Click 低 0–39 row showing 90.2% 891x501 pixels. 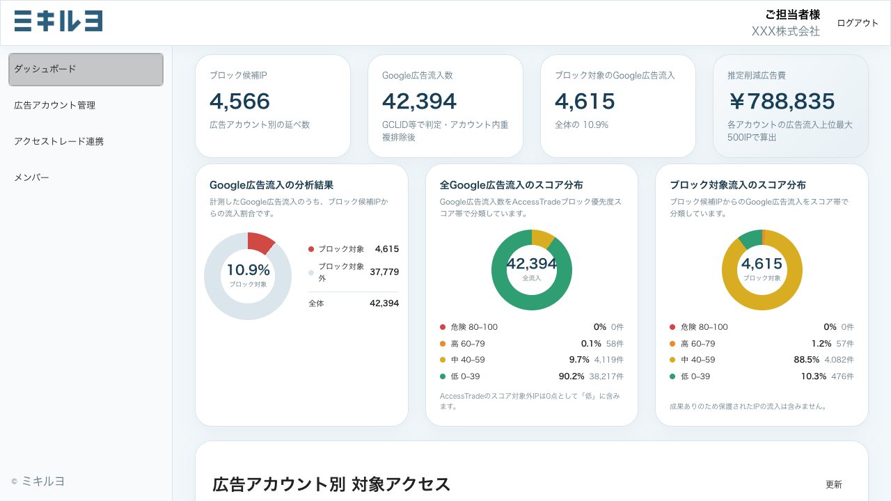point(532,376)
